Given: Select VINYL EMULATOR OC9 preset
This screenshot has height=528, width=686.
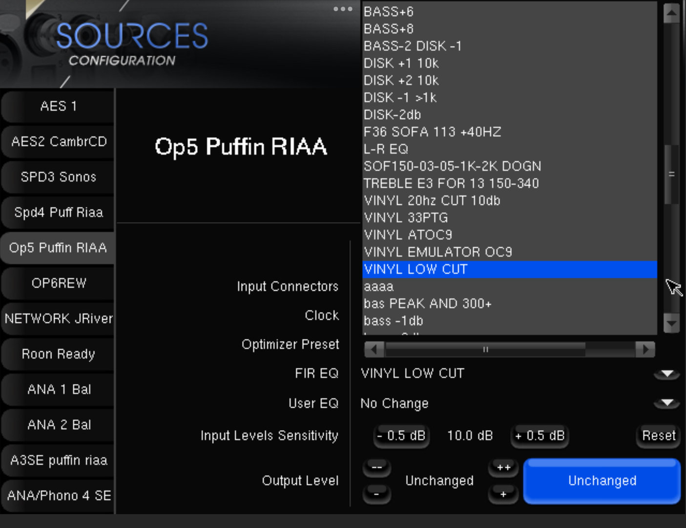Looking at the screenshot, I should (x=438, y=252).
